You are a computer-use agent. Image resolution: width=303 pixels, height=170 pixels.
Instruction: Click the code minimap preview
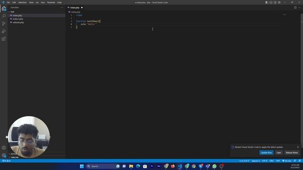tap(285, 15)
